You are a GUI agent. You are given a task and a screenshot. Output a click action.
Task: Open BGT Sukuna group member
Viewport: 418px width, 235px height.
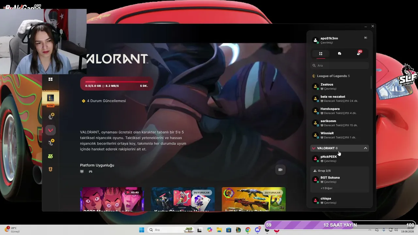(x=340, y=180)
